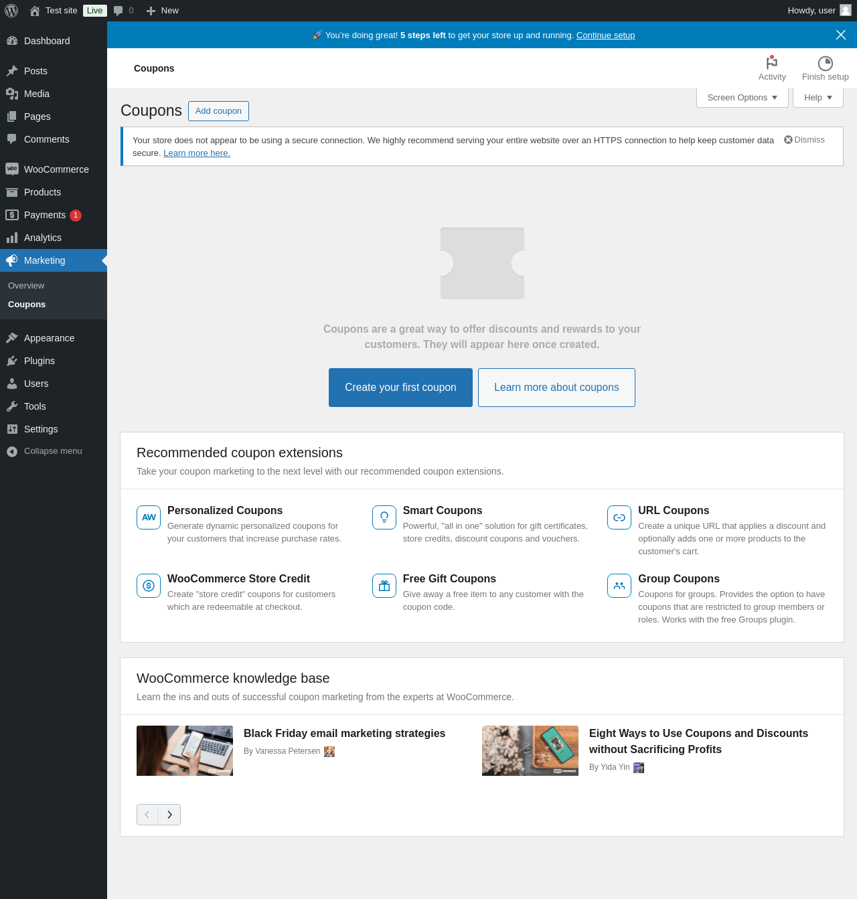This screenshot has width=857, height=899.
Task: Click the Payments dollar icon
Action: (12, 215)
